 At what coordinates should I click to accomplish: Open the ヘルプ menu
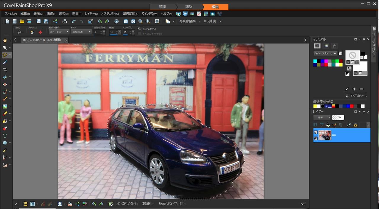167,14
